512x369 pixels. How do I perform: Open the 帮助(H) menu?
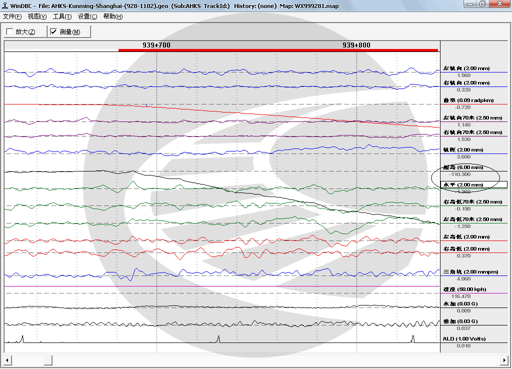coord(112,16)
